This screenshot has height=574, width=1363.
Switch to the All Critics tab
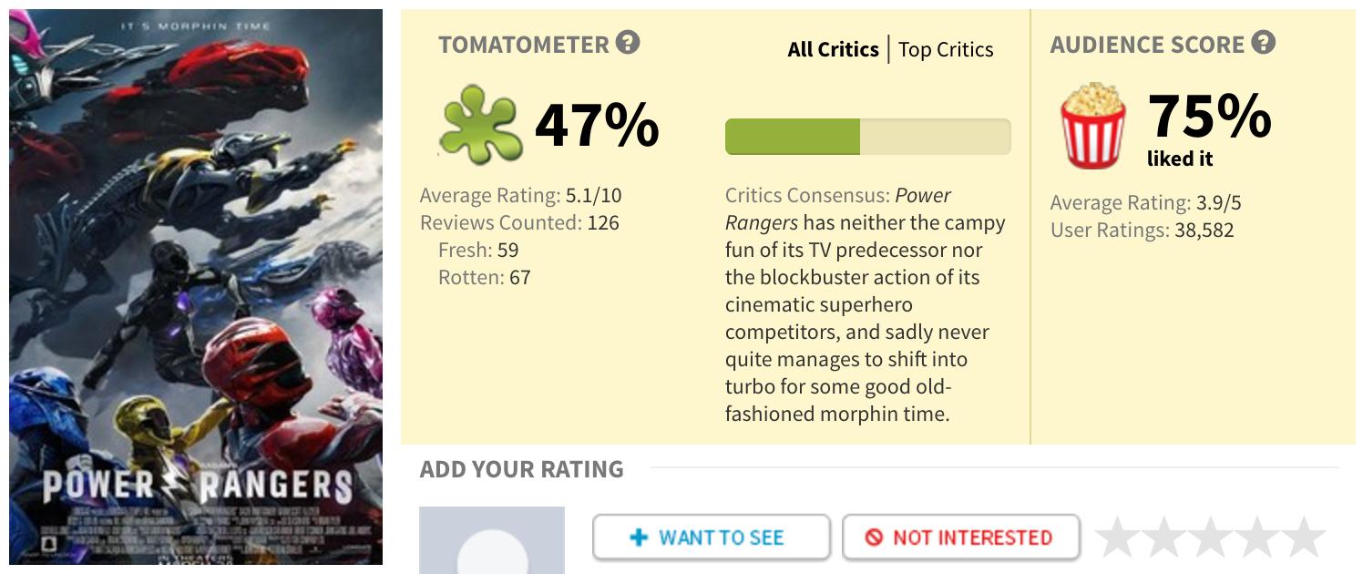[x=833, y=49]
